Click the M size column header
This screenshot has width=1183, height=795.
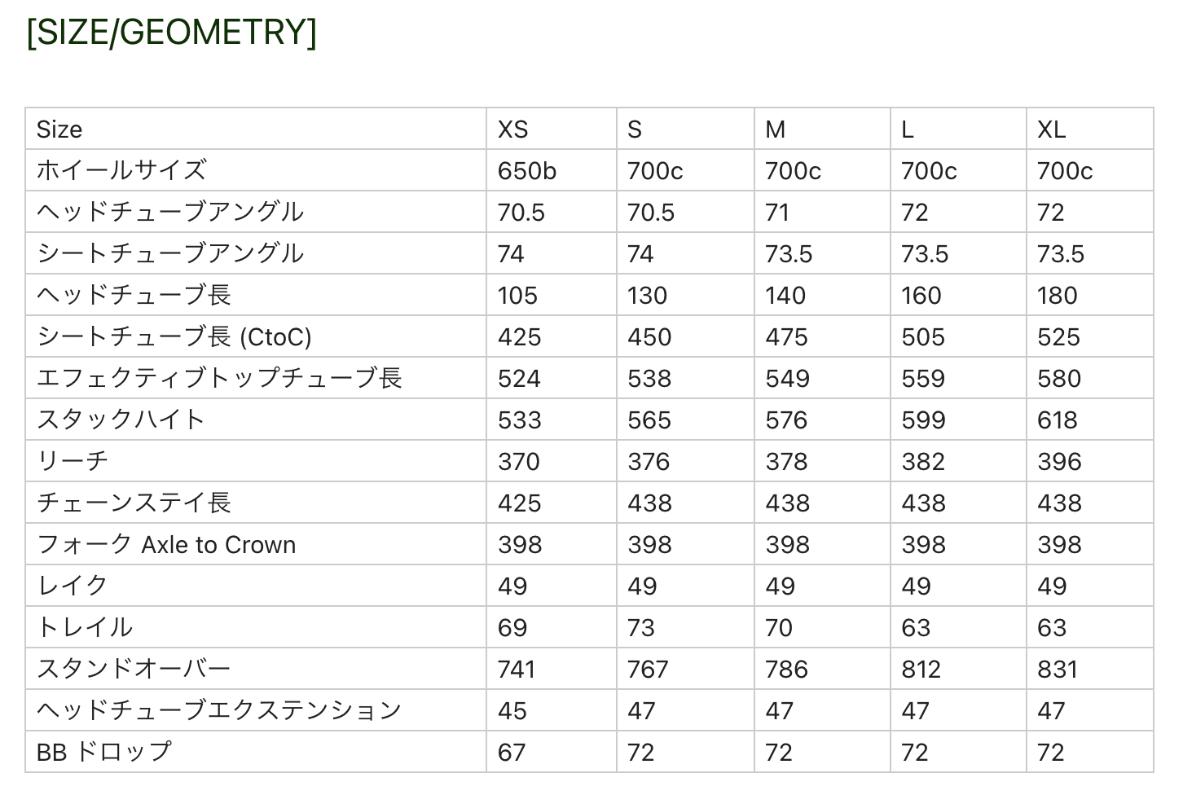point(775,130)
